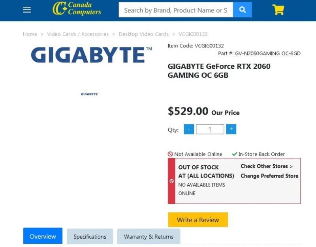Viewport: 316px width, 247px height.
Task: Focus the product search box
Action: [176, 10]
